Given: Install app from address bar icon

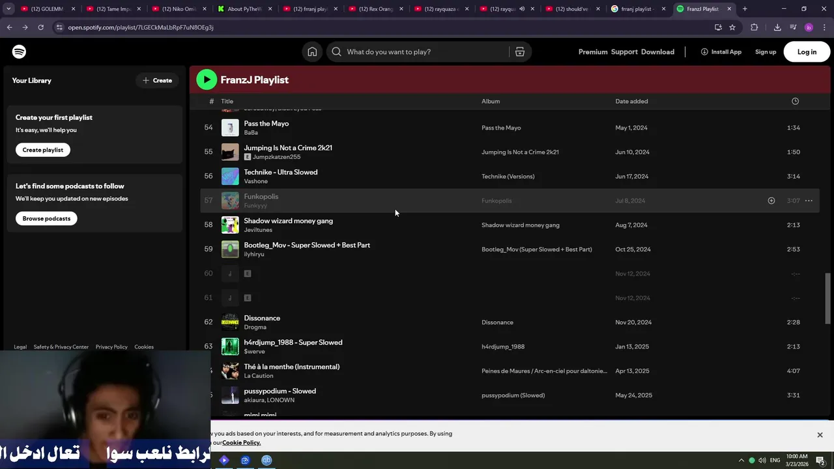Looking at the screenshot, I should (718, 27).
